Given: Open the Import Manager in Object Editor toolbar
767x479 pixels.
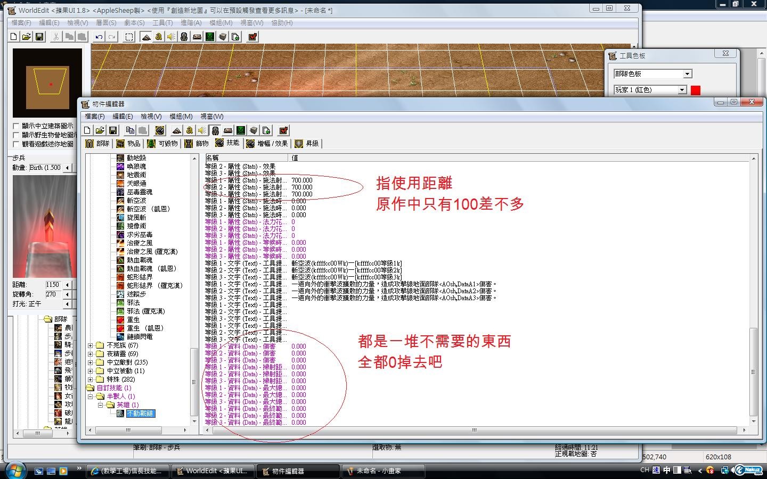Looking at the screenshot, I should pos(266,130).
